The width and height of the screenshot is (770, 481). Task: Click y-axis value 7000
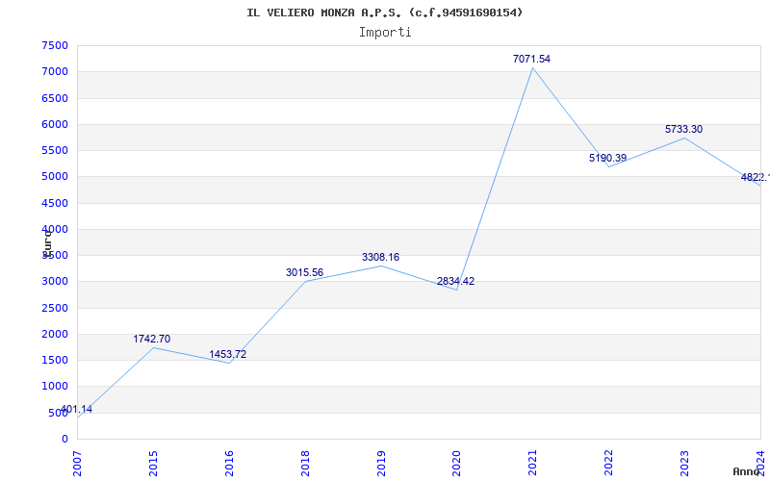[x=55, y=71]
